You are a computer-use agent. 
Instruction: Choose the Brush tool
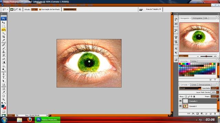coord(3,49)
